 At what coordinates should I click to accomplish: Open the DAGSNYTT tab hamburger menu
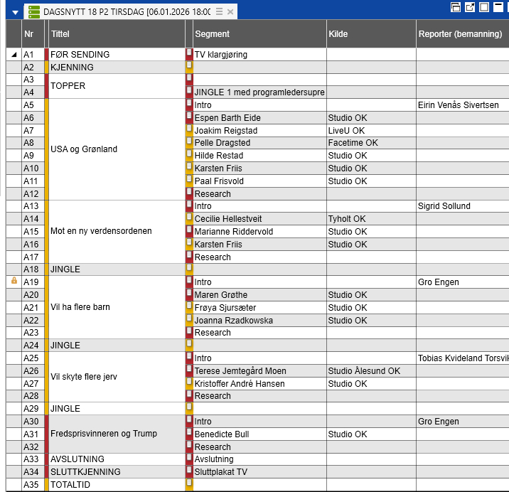[x=219, y=11]
